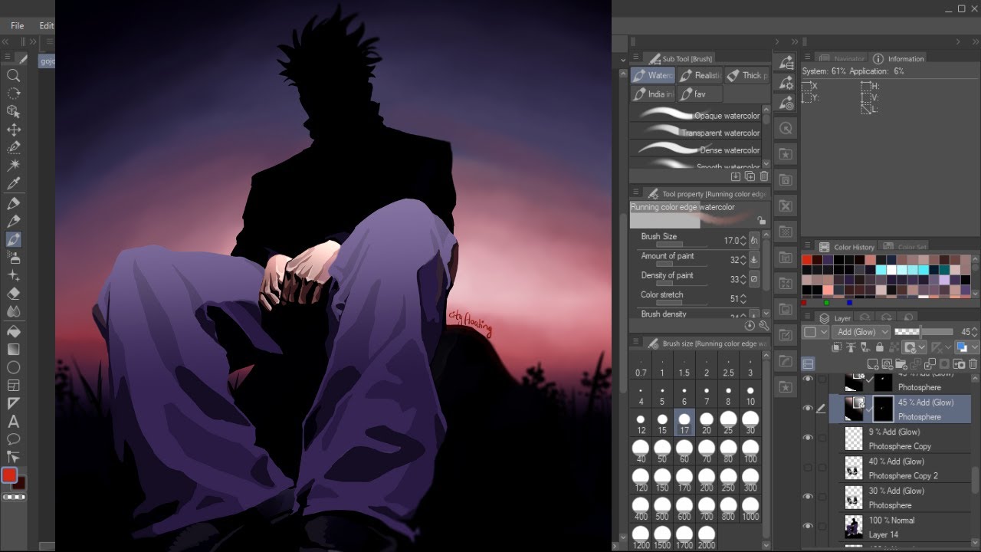Select the Pencil tool
This screenshot has width=981, height=552.
[x=14, y=222]
